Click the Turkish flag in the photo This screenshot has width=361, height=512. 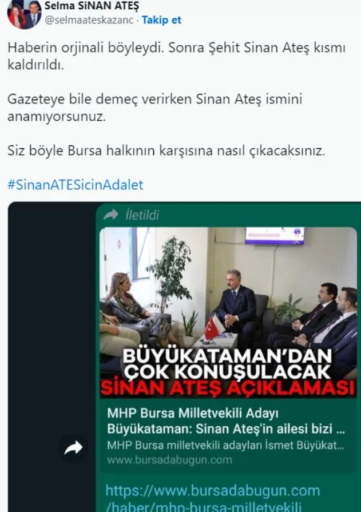pos(213,328)
